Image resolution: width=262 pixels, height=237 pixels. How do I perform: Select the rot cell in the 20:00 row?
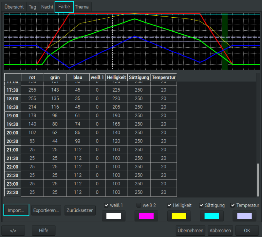pyautogui.click(x=32, y=133)
